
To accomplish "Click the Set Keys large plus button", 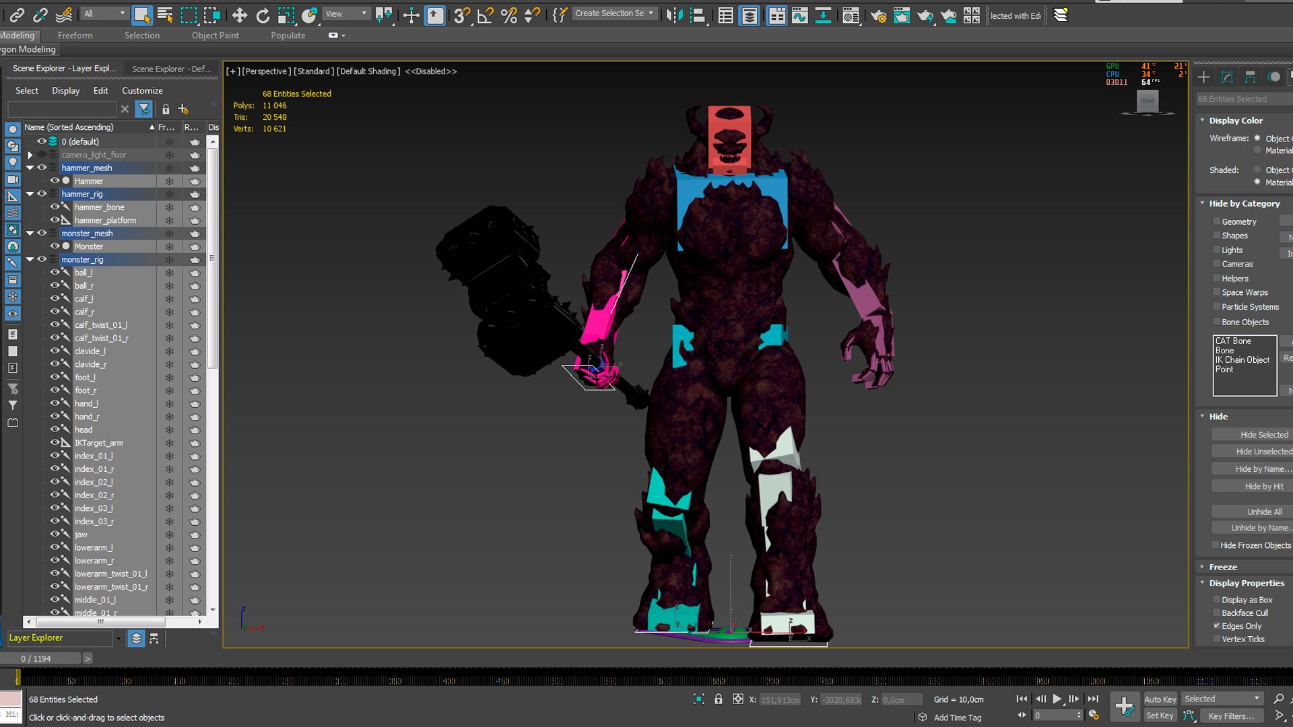I will point(1124,706).
